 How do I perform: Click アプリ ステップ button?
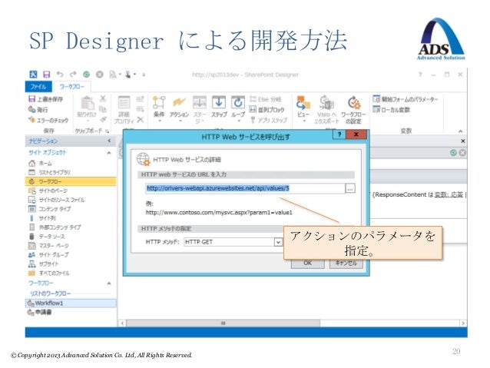[269, 120]
